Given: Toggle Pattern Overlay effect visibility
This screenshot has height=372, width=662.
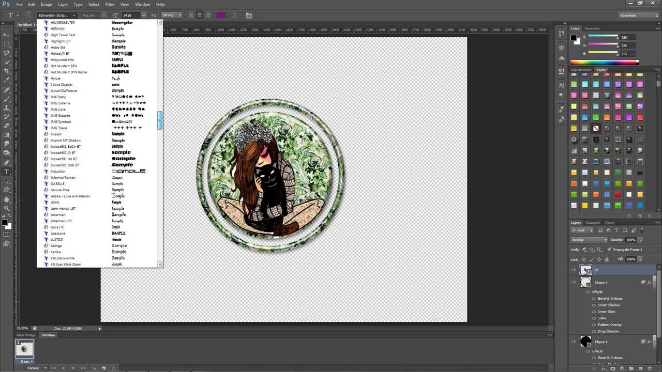Looking at the screenshot, I should tap(593, 324).
